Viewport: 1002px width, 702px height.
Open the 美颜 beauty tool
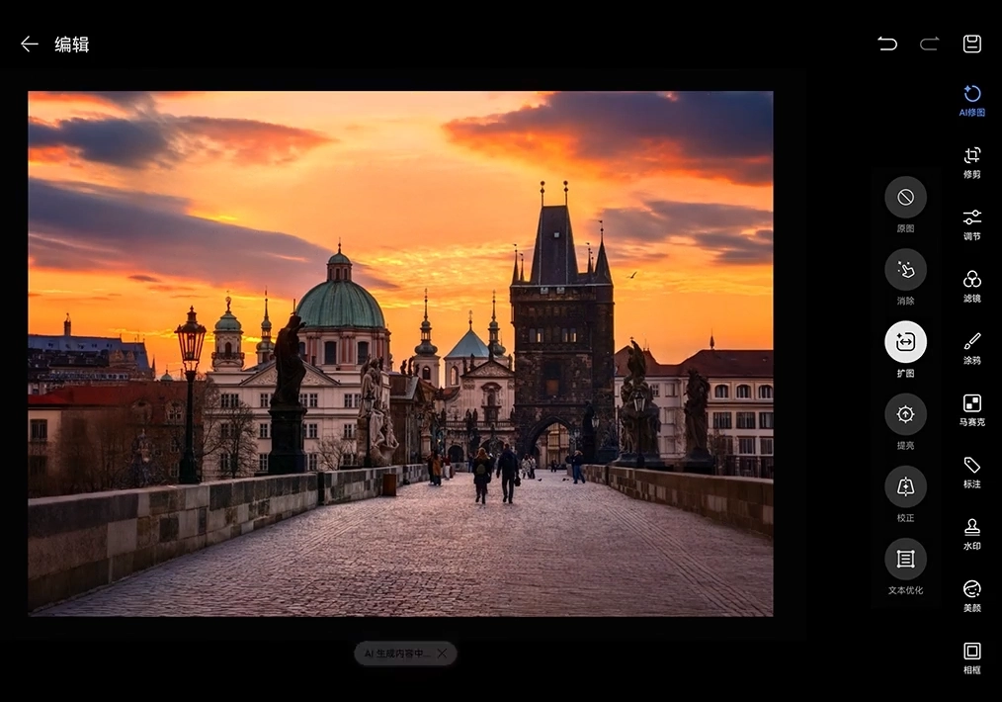(972, 594)
